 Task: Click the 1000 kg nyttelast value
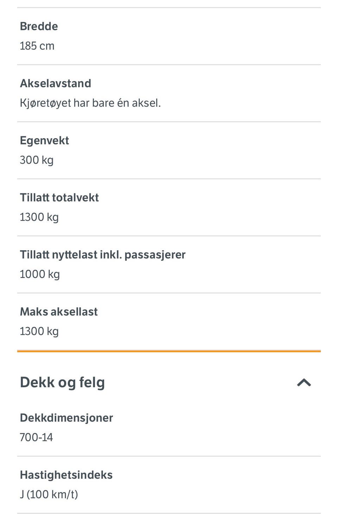[x=40, y=274]
